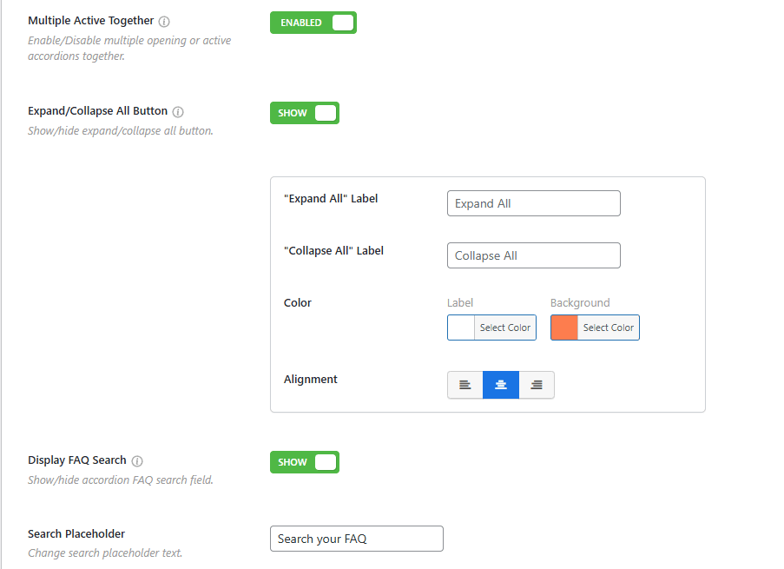This screenshot has width=784, height=569.
Task: Click info icon beside Display FAQ Search
Action: [137, 461]
